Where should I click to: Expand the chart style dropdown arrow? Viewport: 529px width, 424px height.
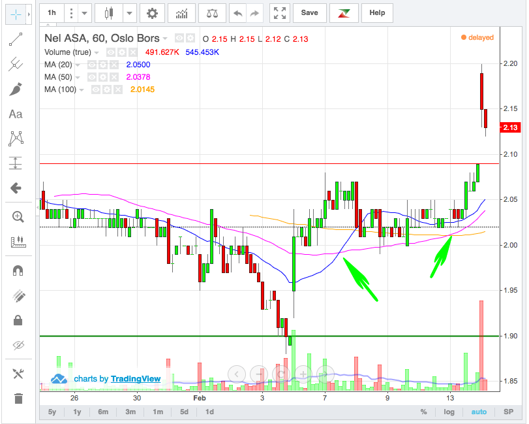(130, 13)
